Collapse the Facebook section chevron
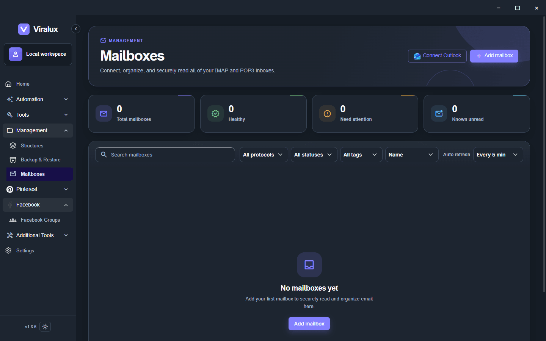Viewport: 546px width, 341px height. tap(66, 205)
